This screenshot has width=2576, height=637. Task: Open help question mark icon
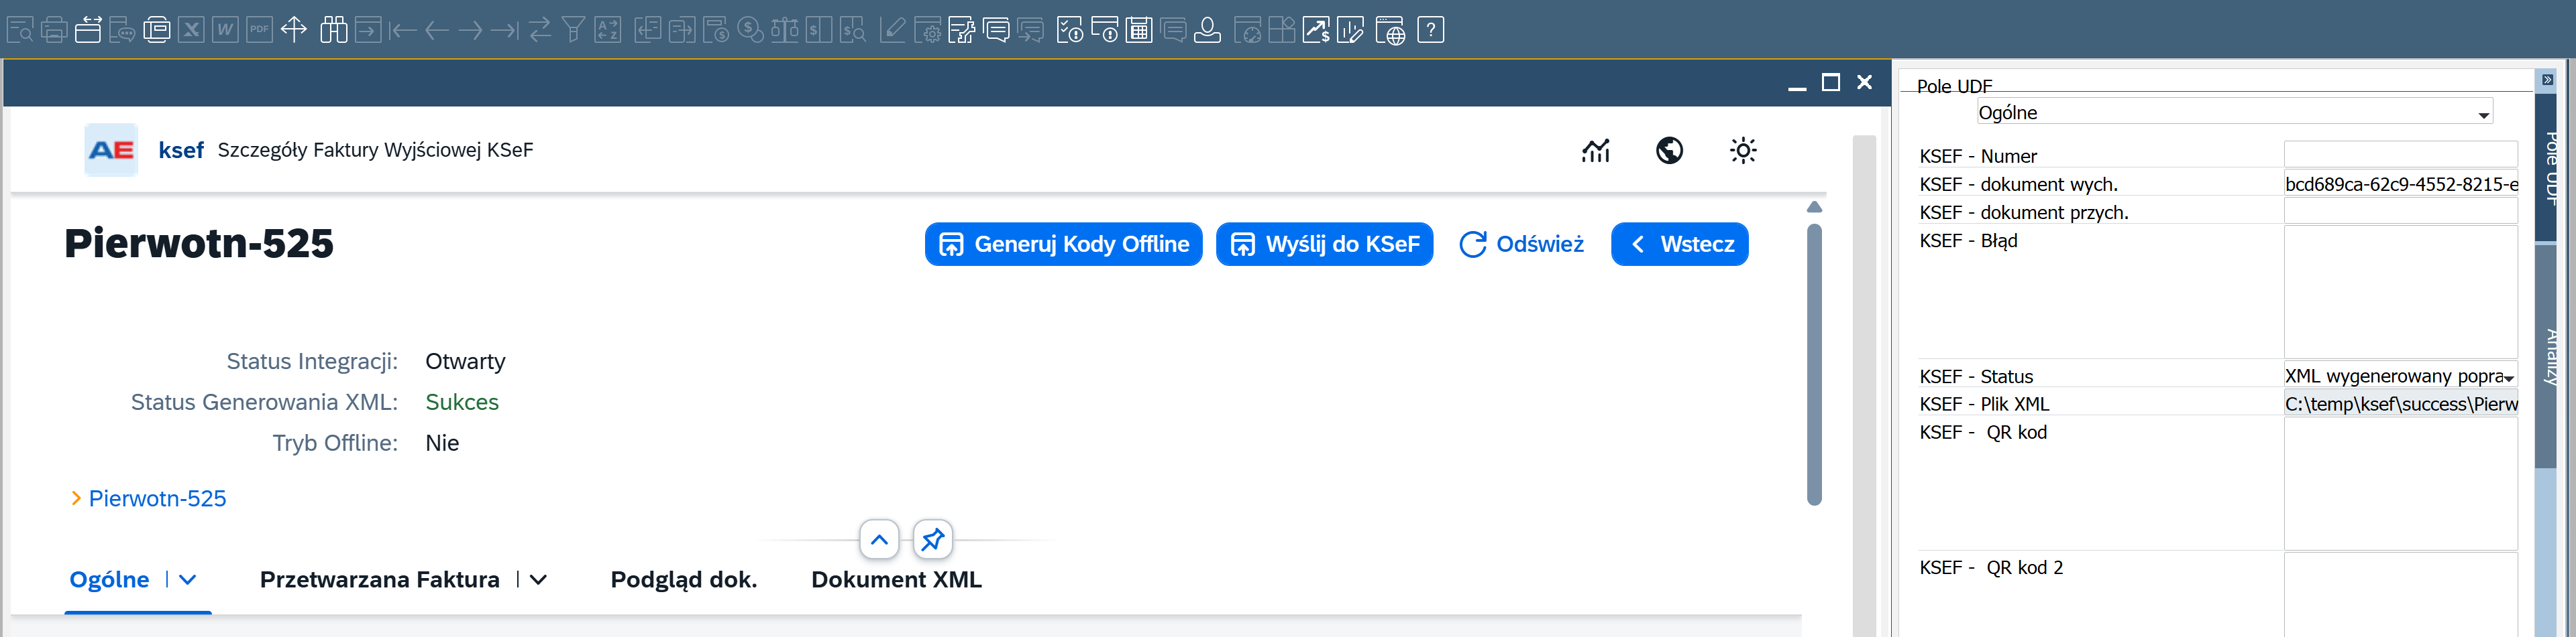click(x=1431, y=30)
